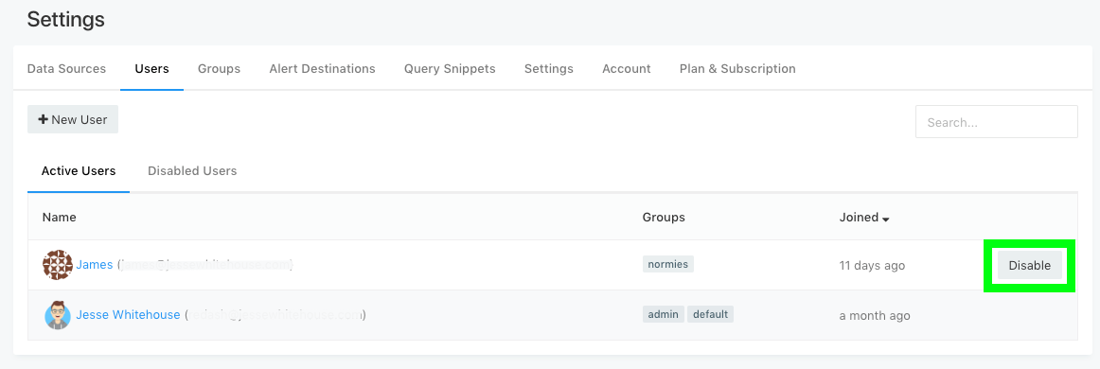The width and height of the screenshot is (1100, 369).
Task: Sort by the Joined column arrow
Action: [x=885, y=219]
